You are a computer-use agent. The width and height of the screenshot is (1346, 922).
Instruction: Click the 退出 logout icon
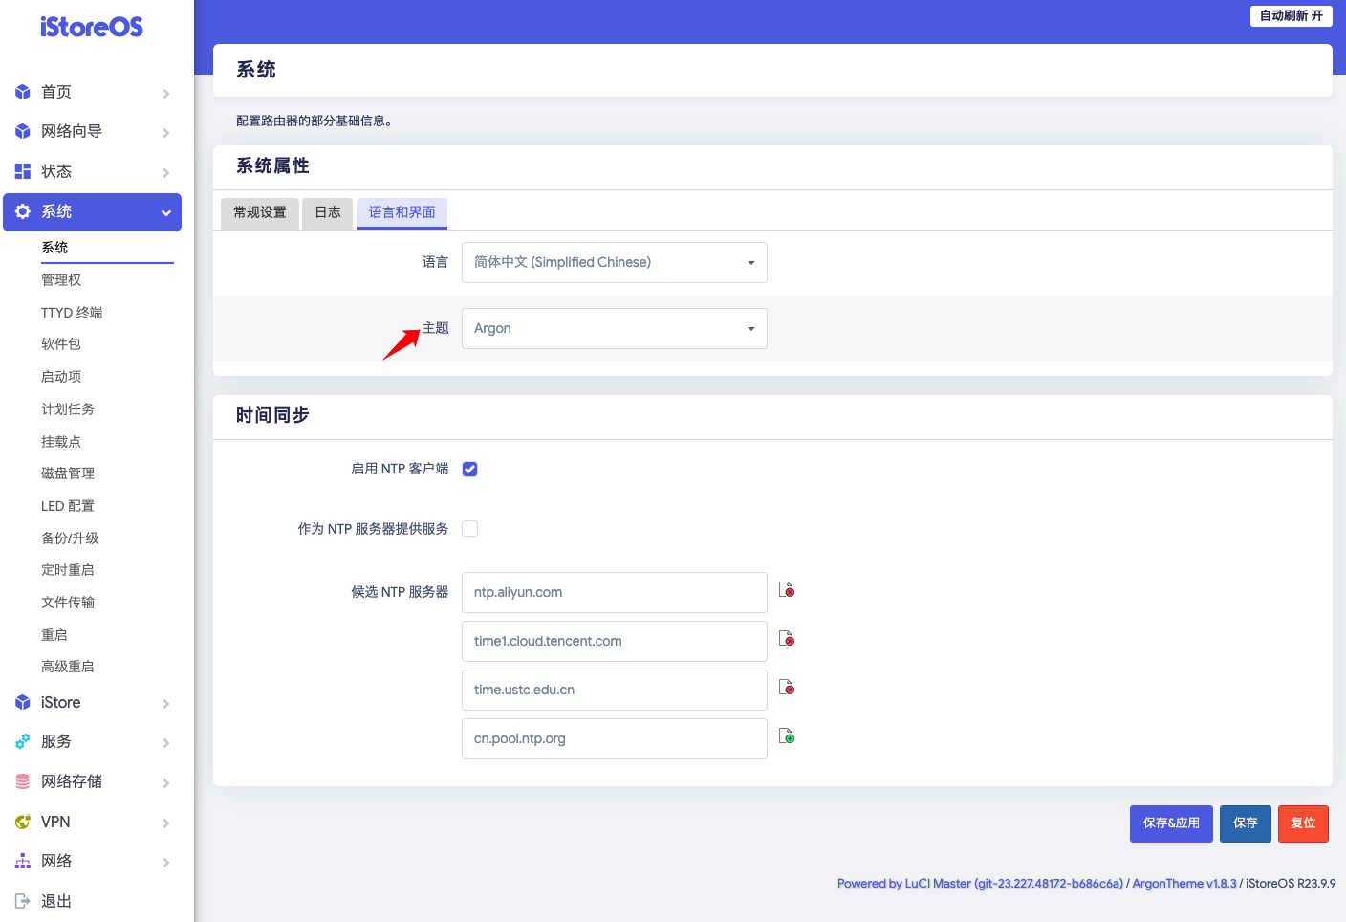tap(22, 900)
